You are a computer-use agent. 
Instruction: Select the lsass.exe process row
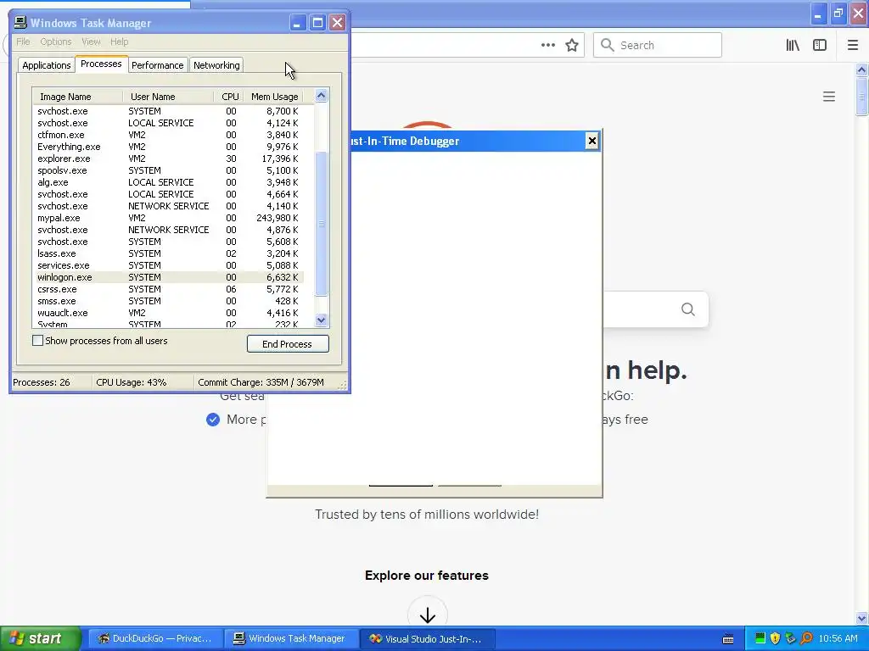(169, 253)
